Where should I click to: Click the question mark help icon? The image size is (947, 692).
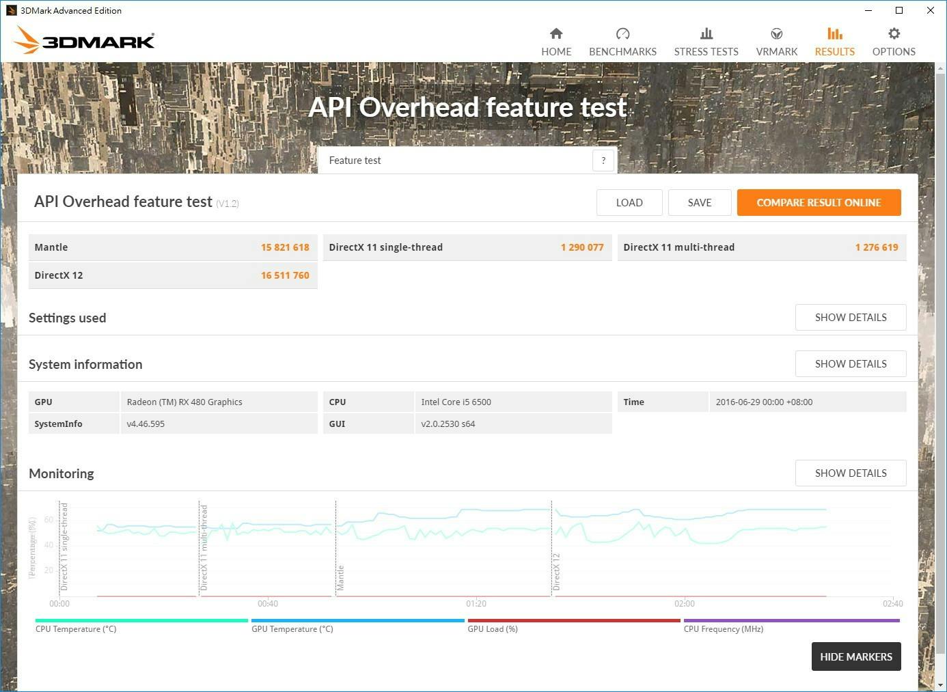[603, 161]
